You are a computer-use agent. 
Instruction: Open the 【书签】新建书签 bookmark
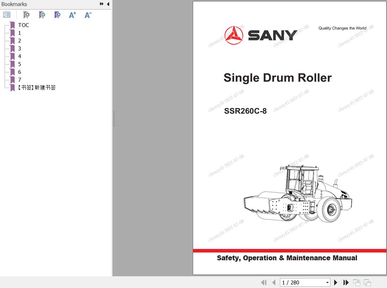(37, 88)
